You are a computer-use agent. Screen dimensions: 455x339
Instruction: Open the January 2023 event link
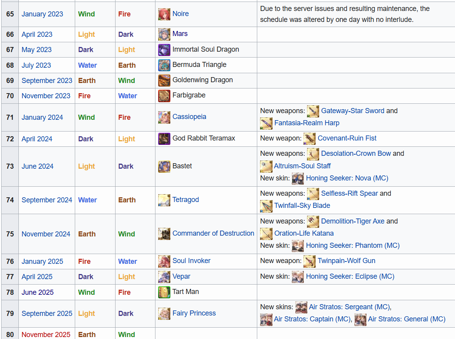tap(42, 14)
